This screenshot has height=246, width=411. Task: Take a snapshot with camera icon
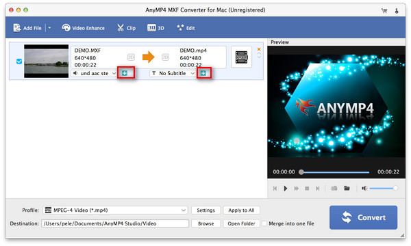tap(334, 188)
